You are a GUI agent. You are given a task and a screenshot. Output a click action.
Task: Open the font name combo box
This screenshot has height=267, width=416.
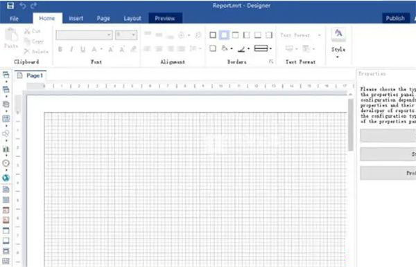84,35
